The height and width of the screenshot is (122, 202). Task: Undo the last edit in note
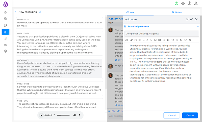[x=181, y=40]
